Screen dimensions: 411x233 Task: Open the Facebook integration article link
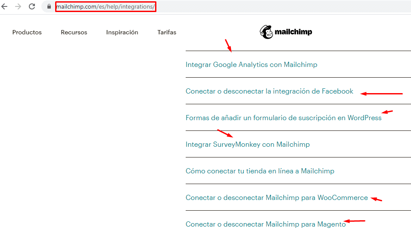click(x=269, y=91)
